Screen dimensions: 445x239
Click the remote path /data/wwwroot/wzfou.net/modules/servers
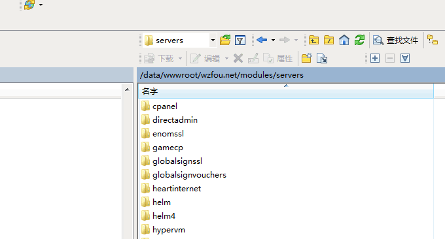[222, 75]
